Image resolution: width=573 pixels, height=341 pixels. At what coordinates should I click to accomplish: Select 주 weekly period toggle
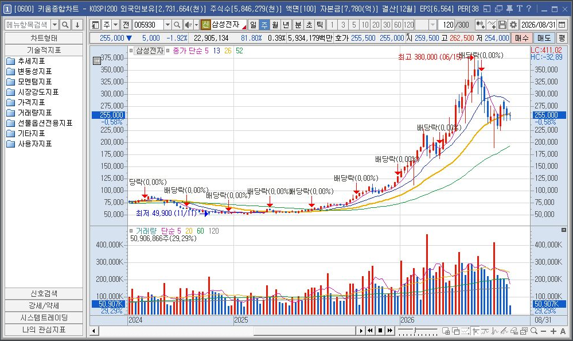(264, 25)
